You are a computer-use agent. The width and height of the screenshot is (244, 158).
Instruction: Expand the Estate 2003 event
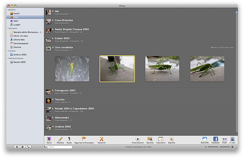(53, 38)
